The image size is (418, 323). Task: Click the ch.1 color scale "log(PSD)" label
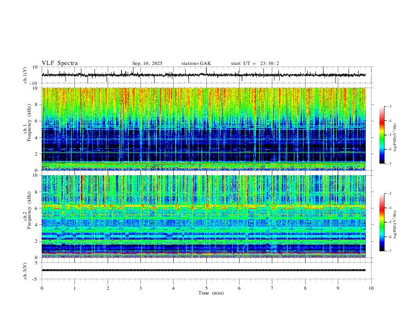tap(395, 138)
